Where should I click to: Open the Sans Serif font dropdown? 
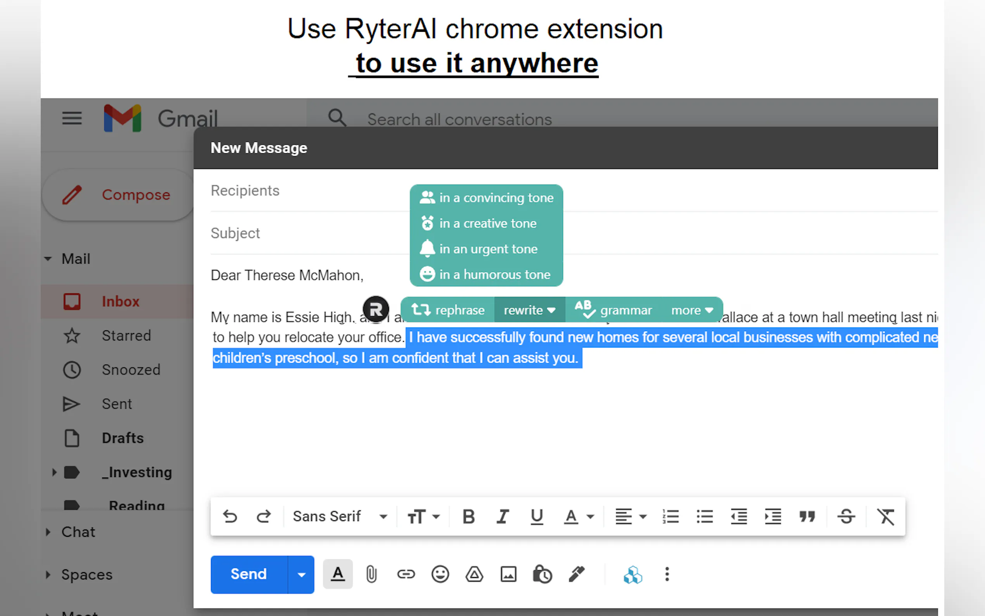[339, 517]
